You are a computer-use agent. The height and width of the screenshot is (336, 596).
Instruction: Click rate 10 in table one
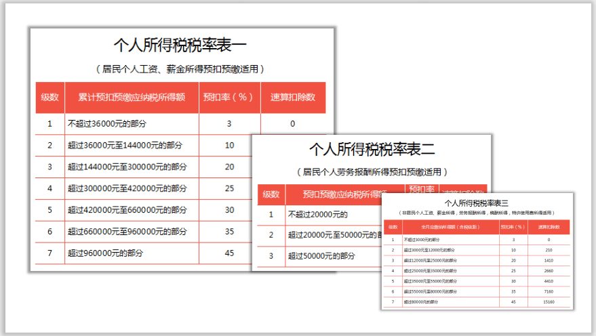pyautogui.click(x=230, y=146)
